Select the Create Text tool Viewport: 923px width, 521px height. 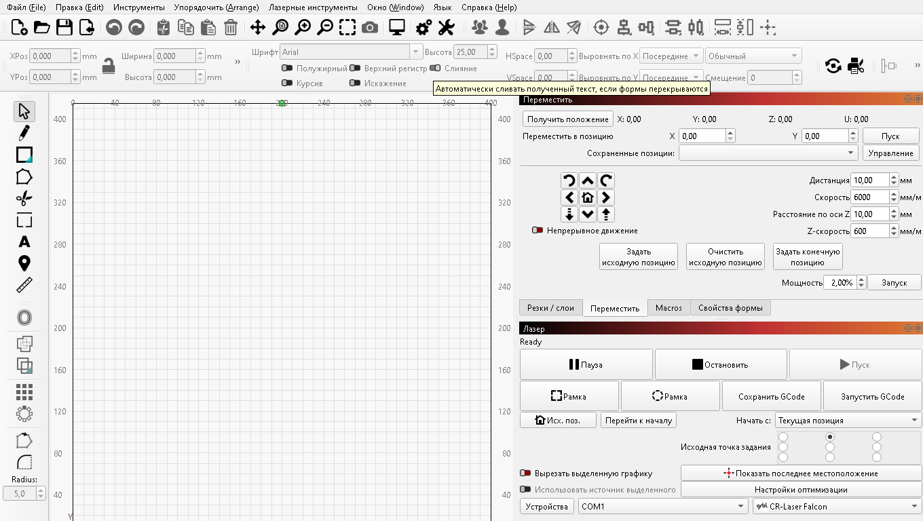(24, 242)
